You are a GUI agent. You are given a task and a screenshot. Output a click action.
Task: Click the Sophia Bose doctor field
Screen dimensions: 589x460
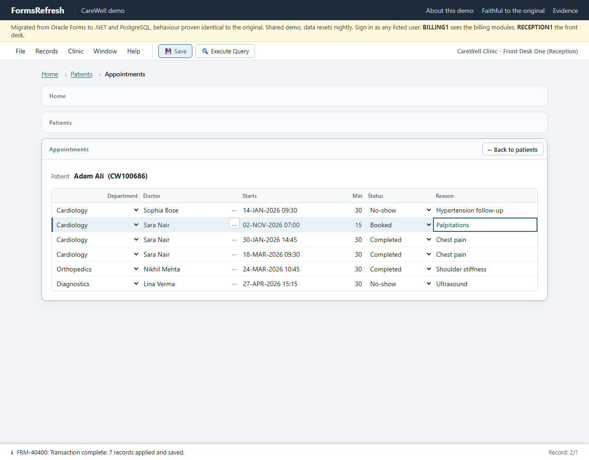(x=185, y=210)
